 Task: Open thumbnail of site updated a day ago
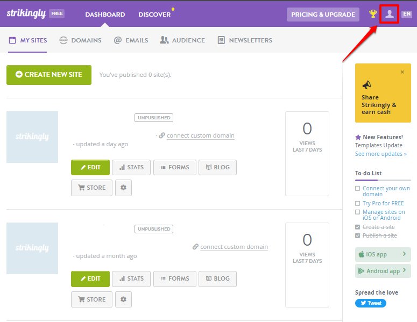click(x=32, y=137)
